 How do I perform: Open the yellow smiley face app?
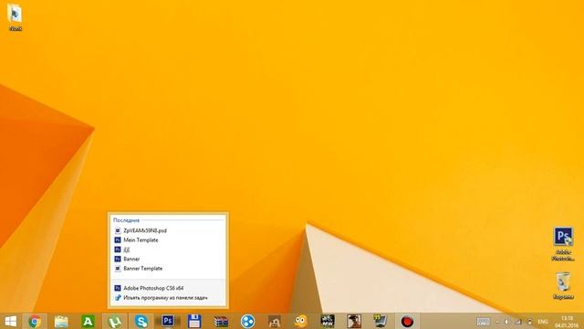[300, 321]
